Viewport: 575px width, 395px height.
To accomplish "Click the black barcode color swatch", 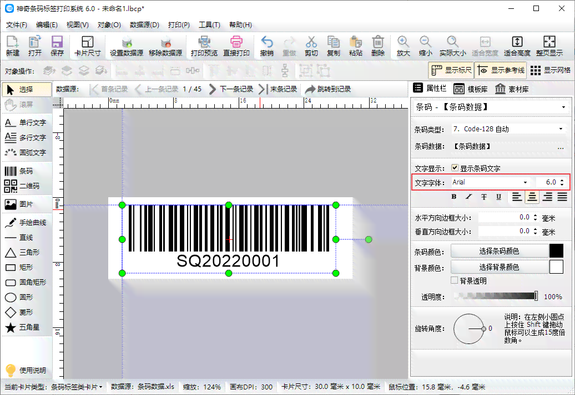I will 556,251.
